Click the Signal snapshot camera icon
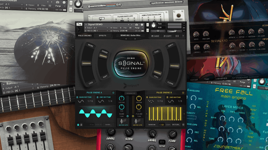The image size is (268, 150). click(137, 25)
